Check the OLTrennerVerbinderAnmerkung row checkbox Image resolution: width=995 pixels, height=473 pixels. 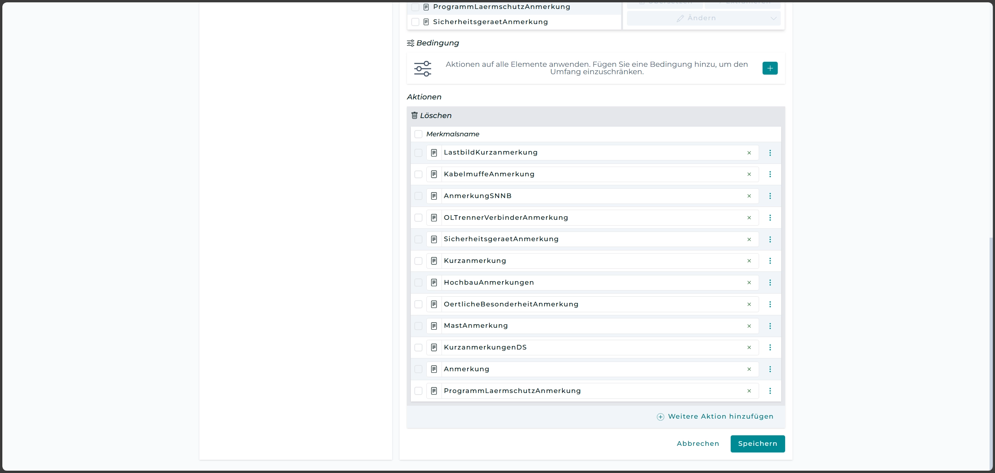coord(418,218)
